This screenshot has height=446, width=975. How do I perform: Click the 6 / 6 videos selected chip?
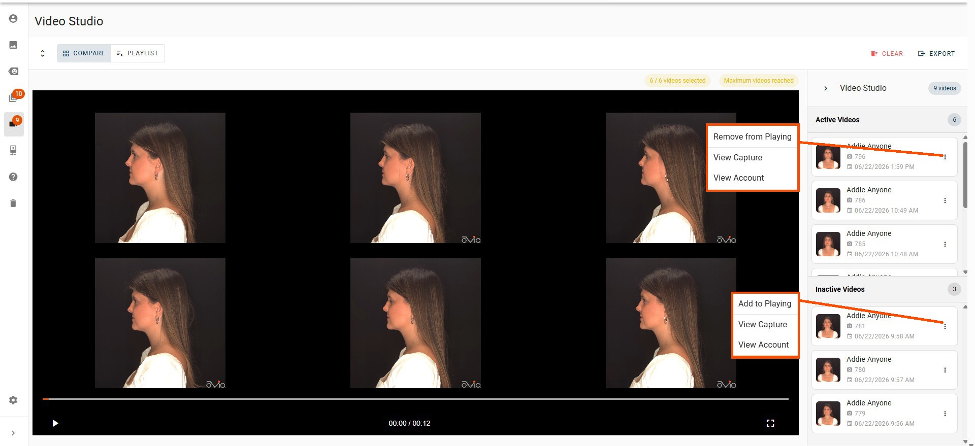coord(677,81)
